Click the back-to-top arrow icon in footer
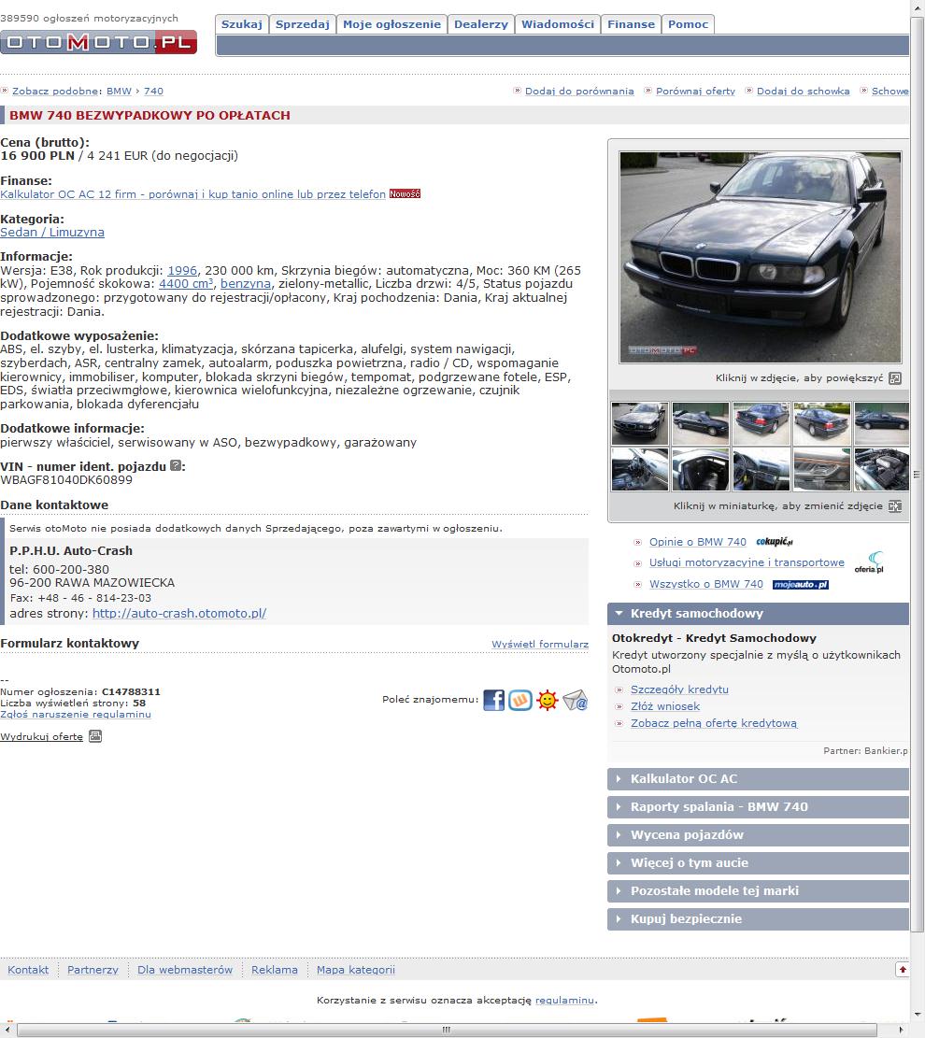925x1038 pixels. click(x=902, y=969)
